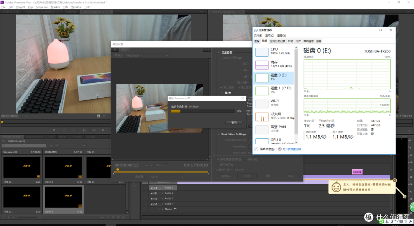Screen dimensions: 414x226
Task: Expand the Audio 4 track triangle
Action: coord(163,204)
